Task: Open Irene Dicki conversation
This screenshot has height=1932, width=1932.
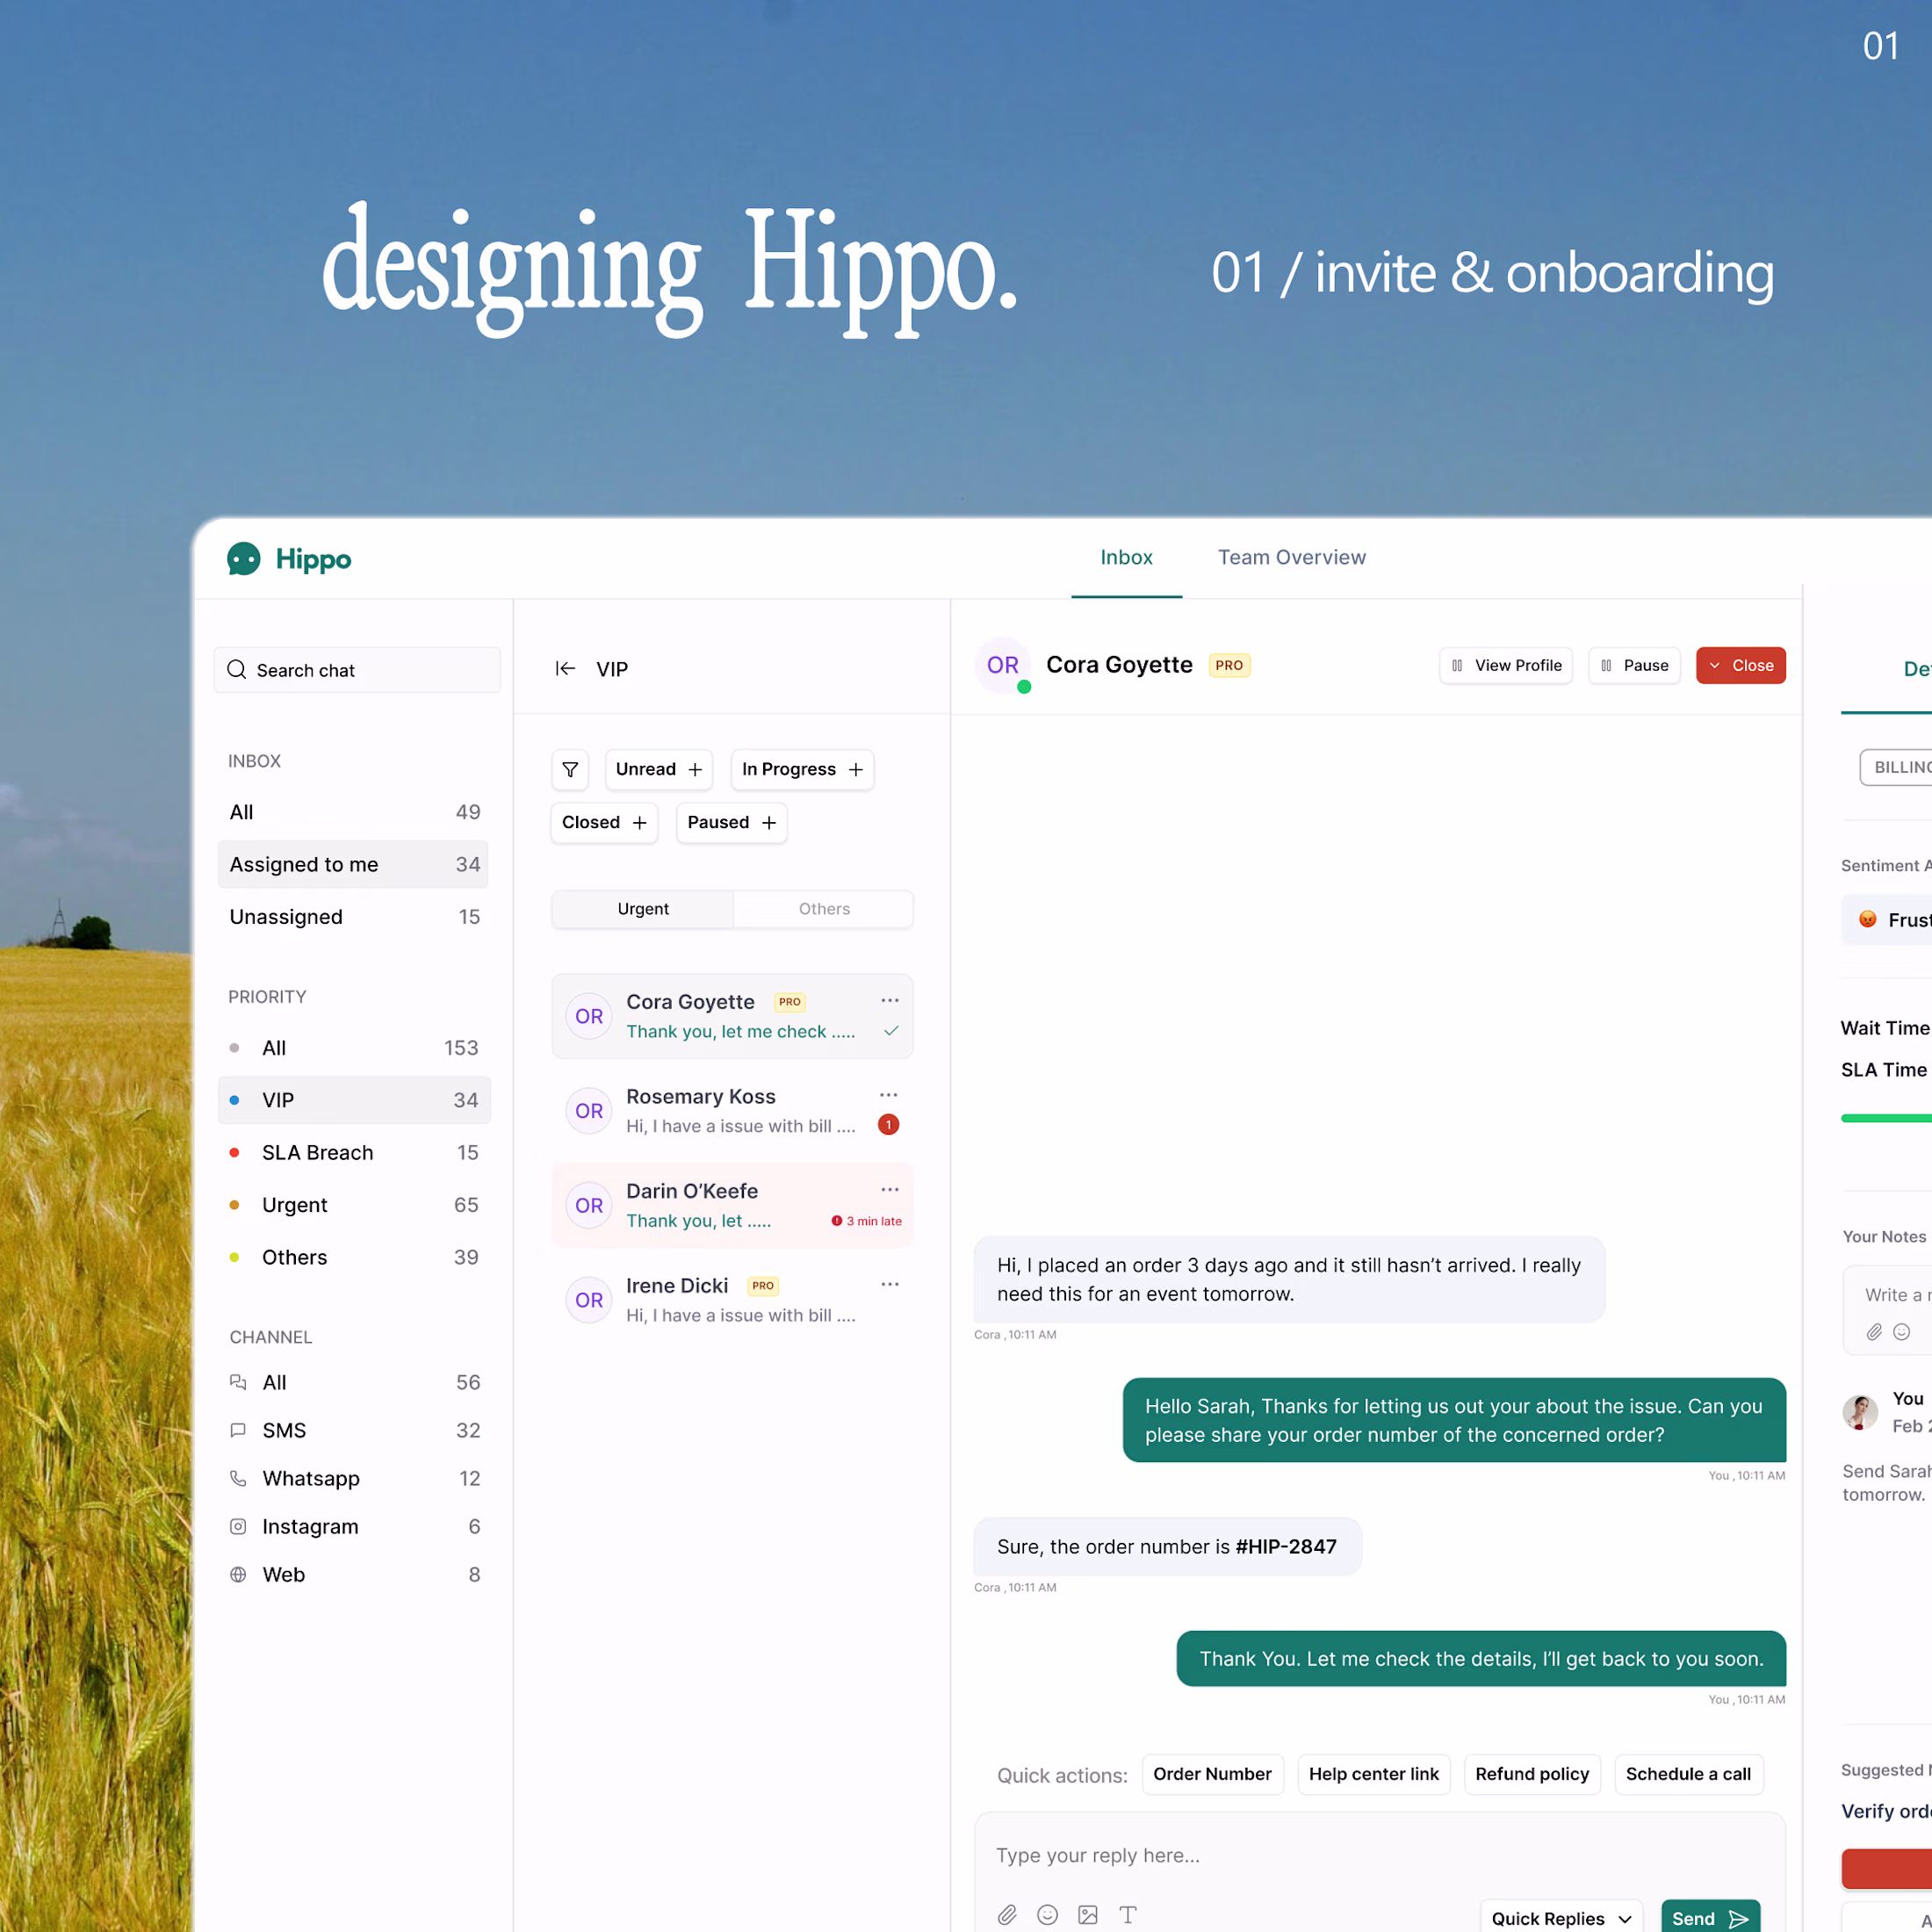Action: pos(732,1300)
